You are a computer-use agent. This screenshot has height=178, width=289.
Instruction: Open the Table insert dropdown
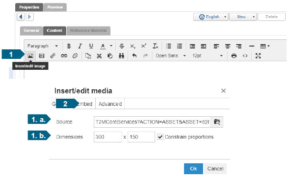coord(265,46)
